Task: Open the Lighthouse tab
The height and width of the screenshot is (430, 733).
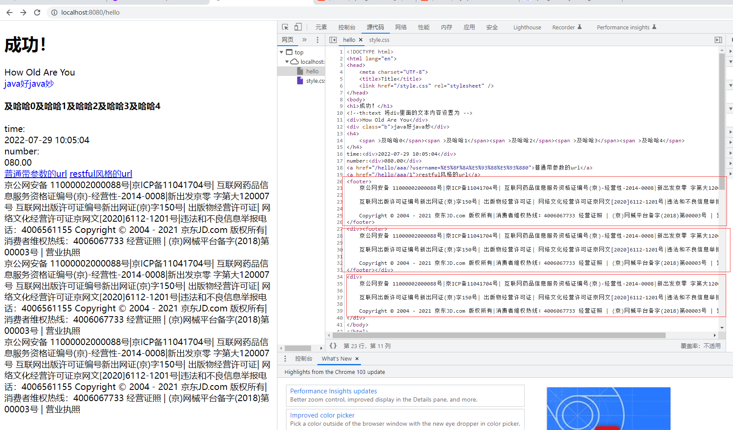Action: [x=527, y=27]
